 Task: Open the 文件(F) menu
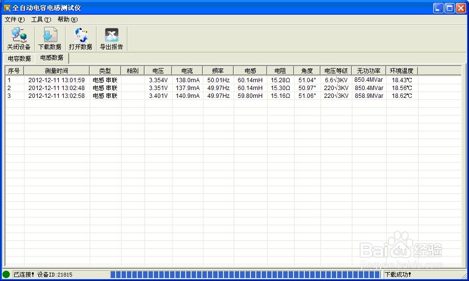(x=15, y=20)
